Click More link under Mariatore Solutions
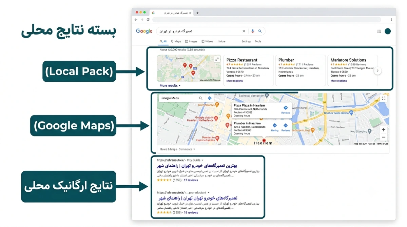Screen dimensions: 407x227 click(x=339, y=81)
